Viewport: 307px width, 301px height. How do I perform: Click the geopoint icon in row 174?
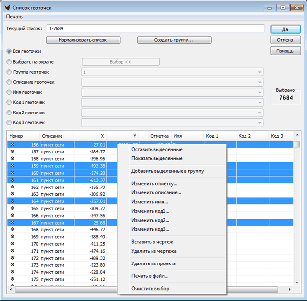13,272
